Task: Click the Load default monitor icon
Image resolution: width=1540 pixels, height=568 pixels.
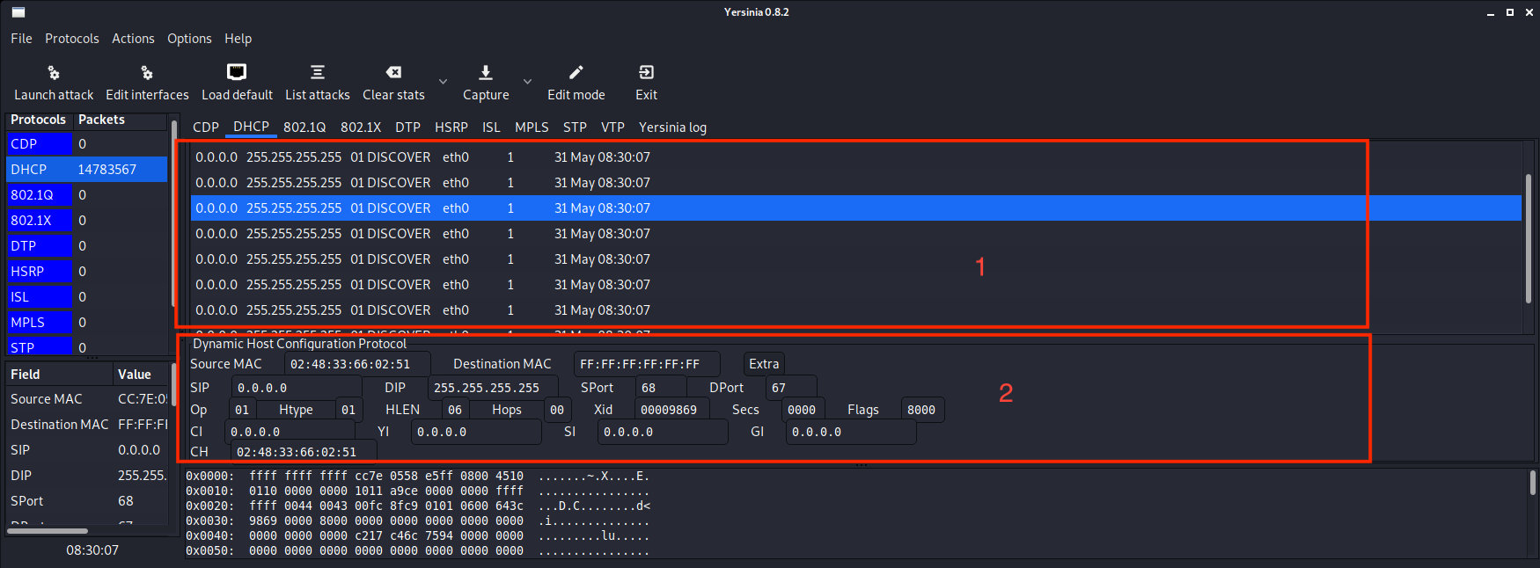Action: 237,72
